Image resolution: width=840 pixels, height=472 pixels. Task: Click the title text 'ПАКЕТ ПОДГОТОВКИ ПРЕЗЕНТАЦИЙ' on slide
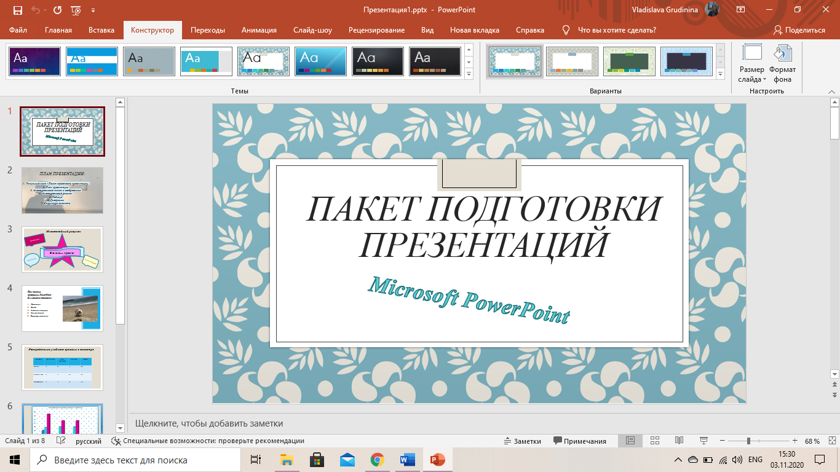click(483, 227)
